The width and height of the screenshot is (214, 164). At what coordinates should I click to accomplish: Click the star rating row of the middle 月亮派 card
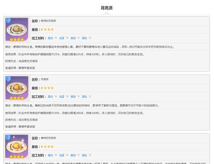[47, 88]
